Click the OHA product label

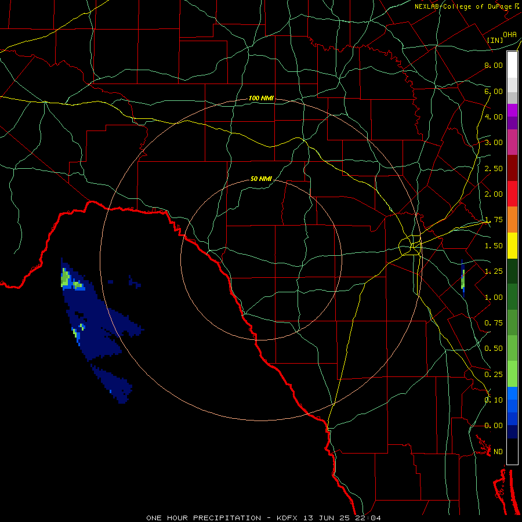click(x=510, y=35)
